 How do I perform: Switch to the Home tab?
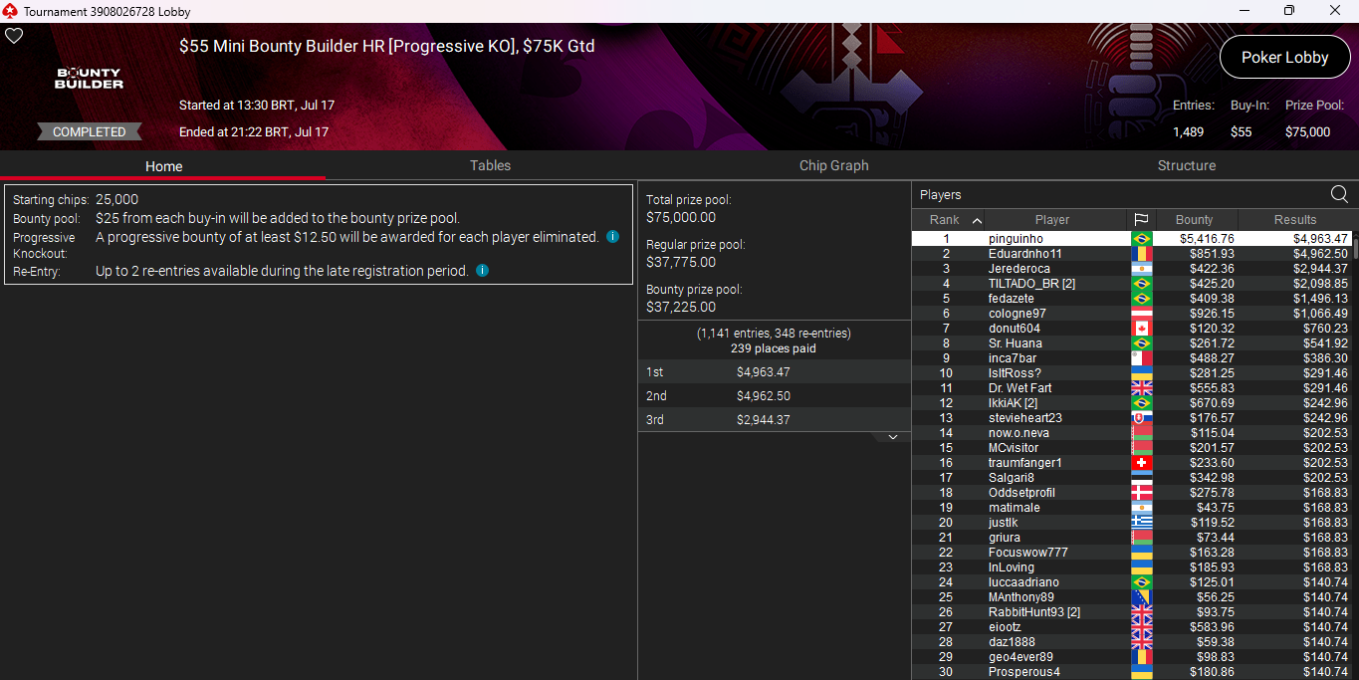click(163, 166)
